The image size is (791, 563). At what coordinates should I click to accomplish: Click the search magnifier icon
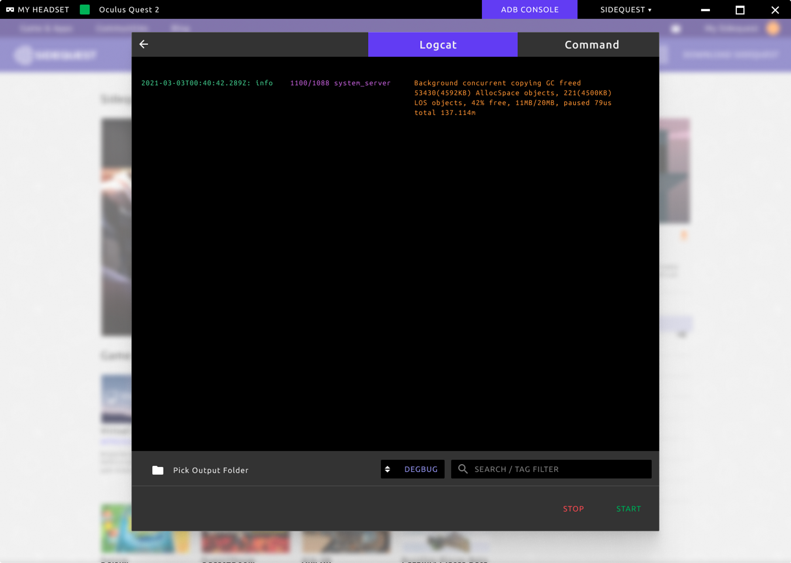coord(463,469)
